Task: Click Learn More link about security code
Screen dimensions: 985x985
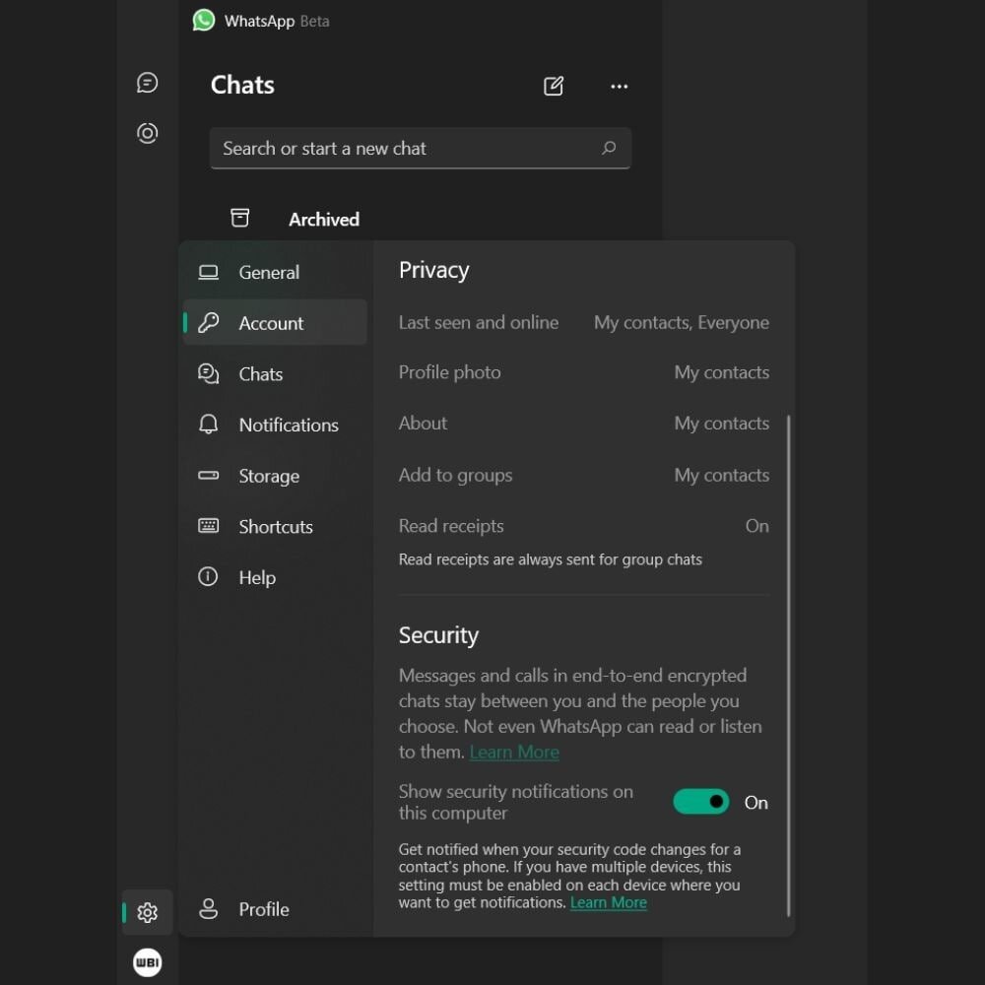Action: [x=608, y=902]
